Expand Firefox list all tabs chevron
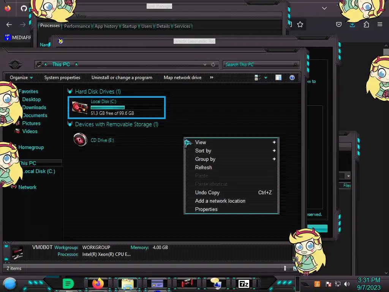 coord(324,8)
